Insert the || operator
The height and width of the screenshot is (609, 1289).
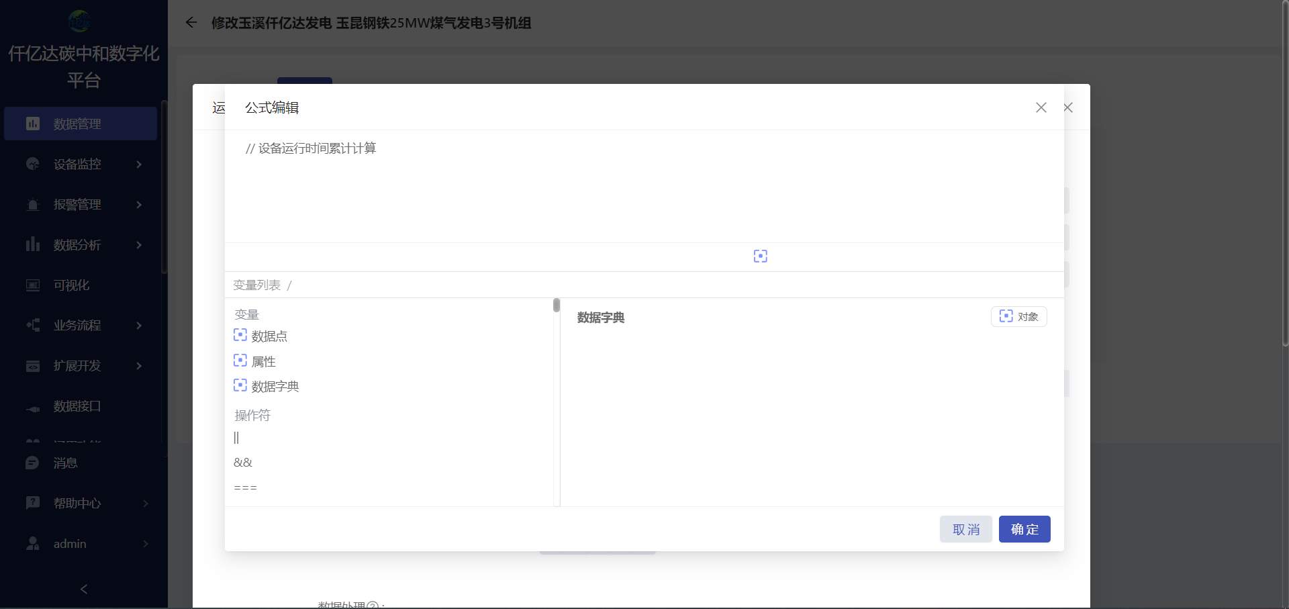[236, 438]
